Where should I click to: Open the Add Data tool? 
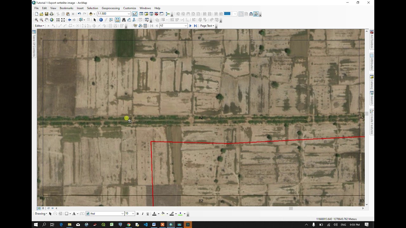pyautogui.click(x=91, y=14)
